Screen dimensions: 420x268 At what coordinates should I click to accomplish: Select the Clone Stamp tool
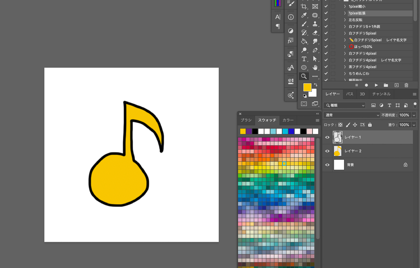pos(315,24)
